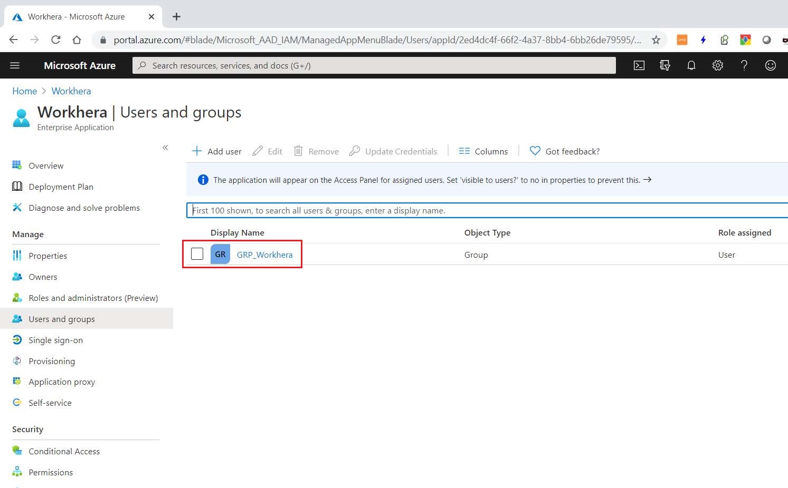This screenshot has height=488, width=788.
Task: Open Cloud Shell from top bar
Action: (639, 65)
